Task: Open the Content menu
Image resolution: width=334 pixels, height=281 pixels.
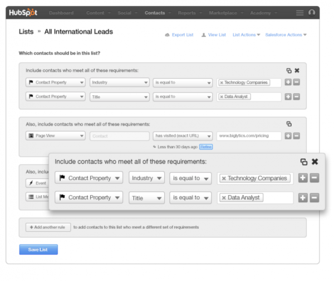Action: [99, 13]
